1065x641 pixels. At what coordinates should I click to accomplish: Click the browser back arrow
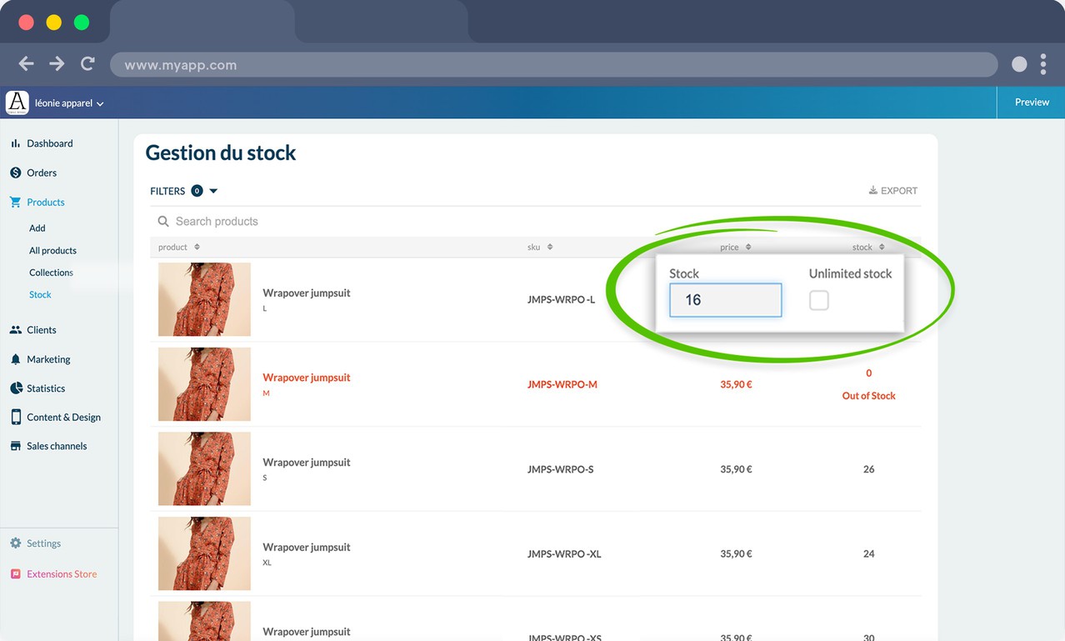(27, 64)
